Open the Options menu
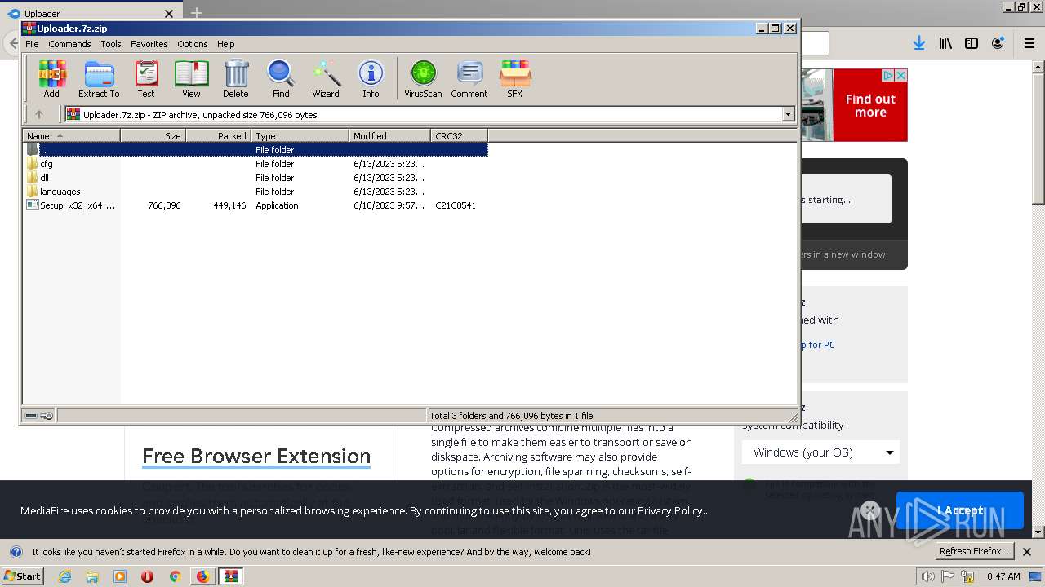 193,44
